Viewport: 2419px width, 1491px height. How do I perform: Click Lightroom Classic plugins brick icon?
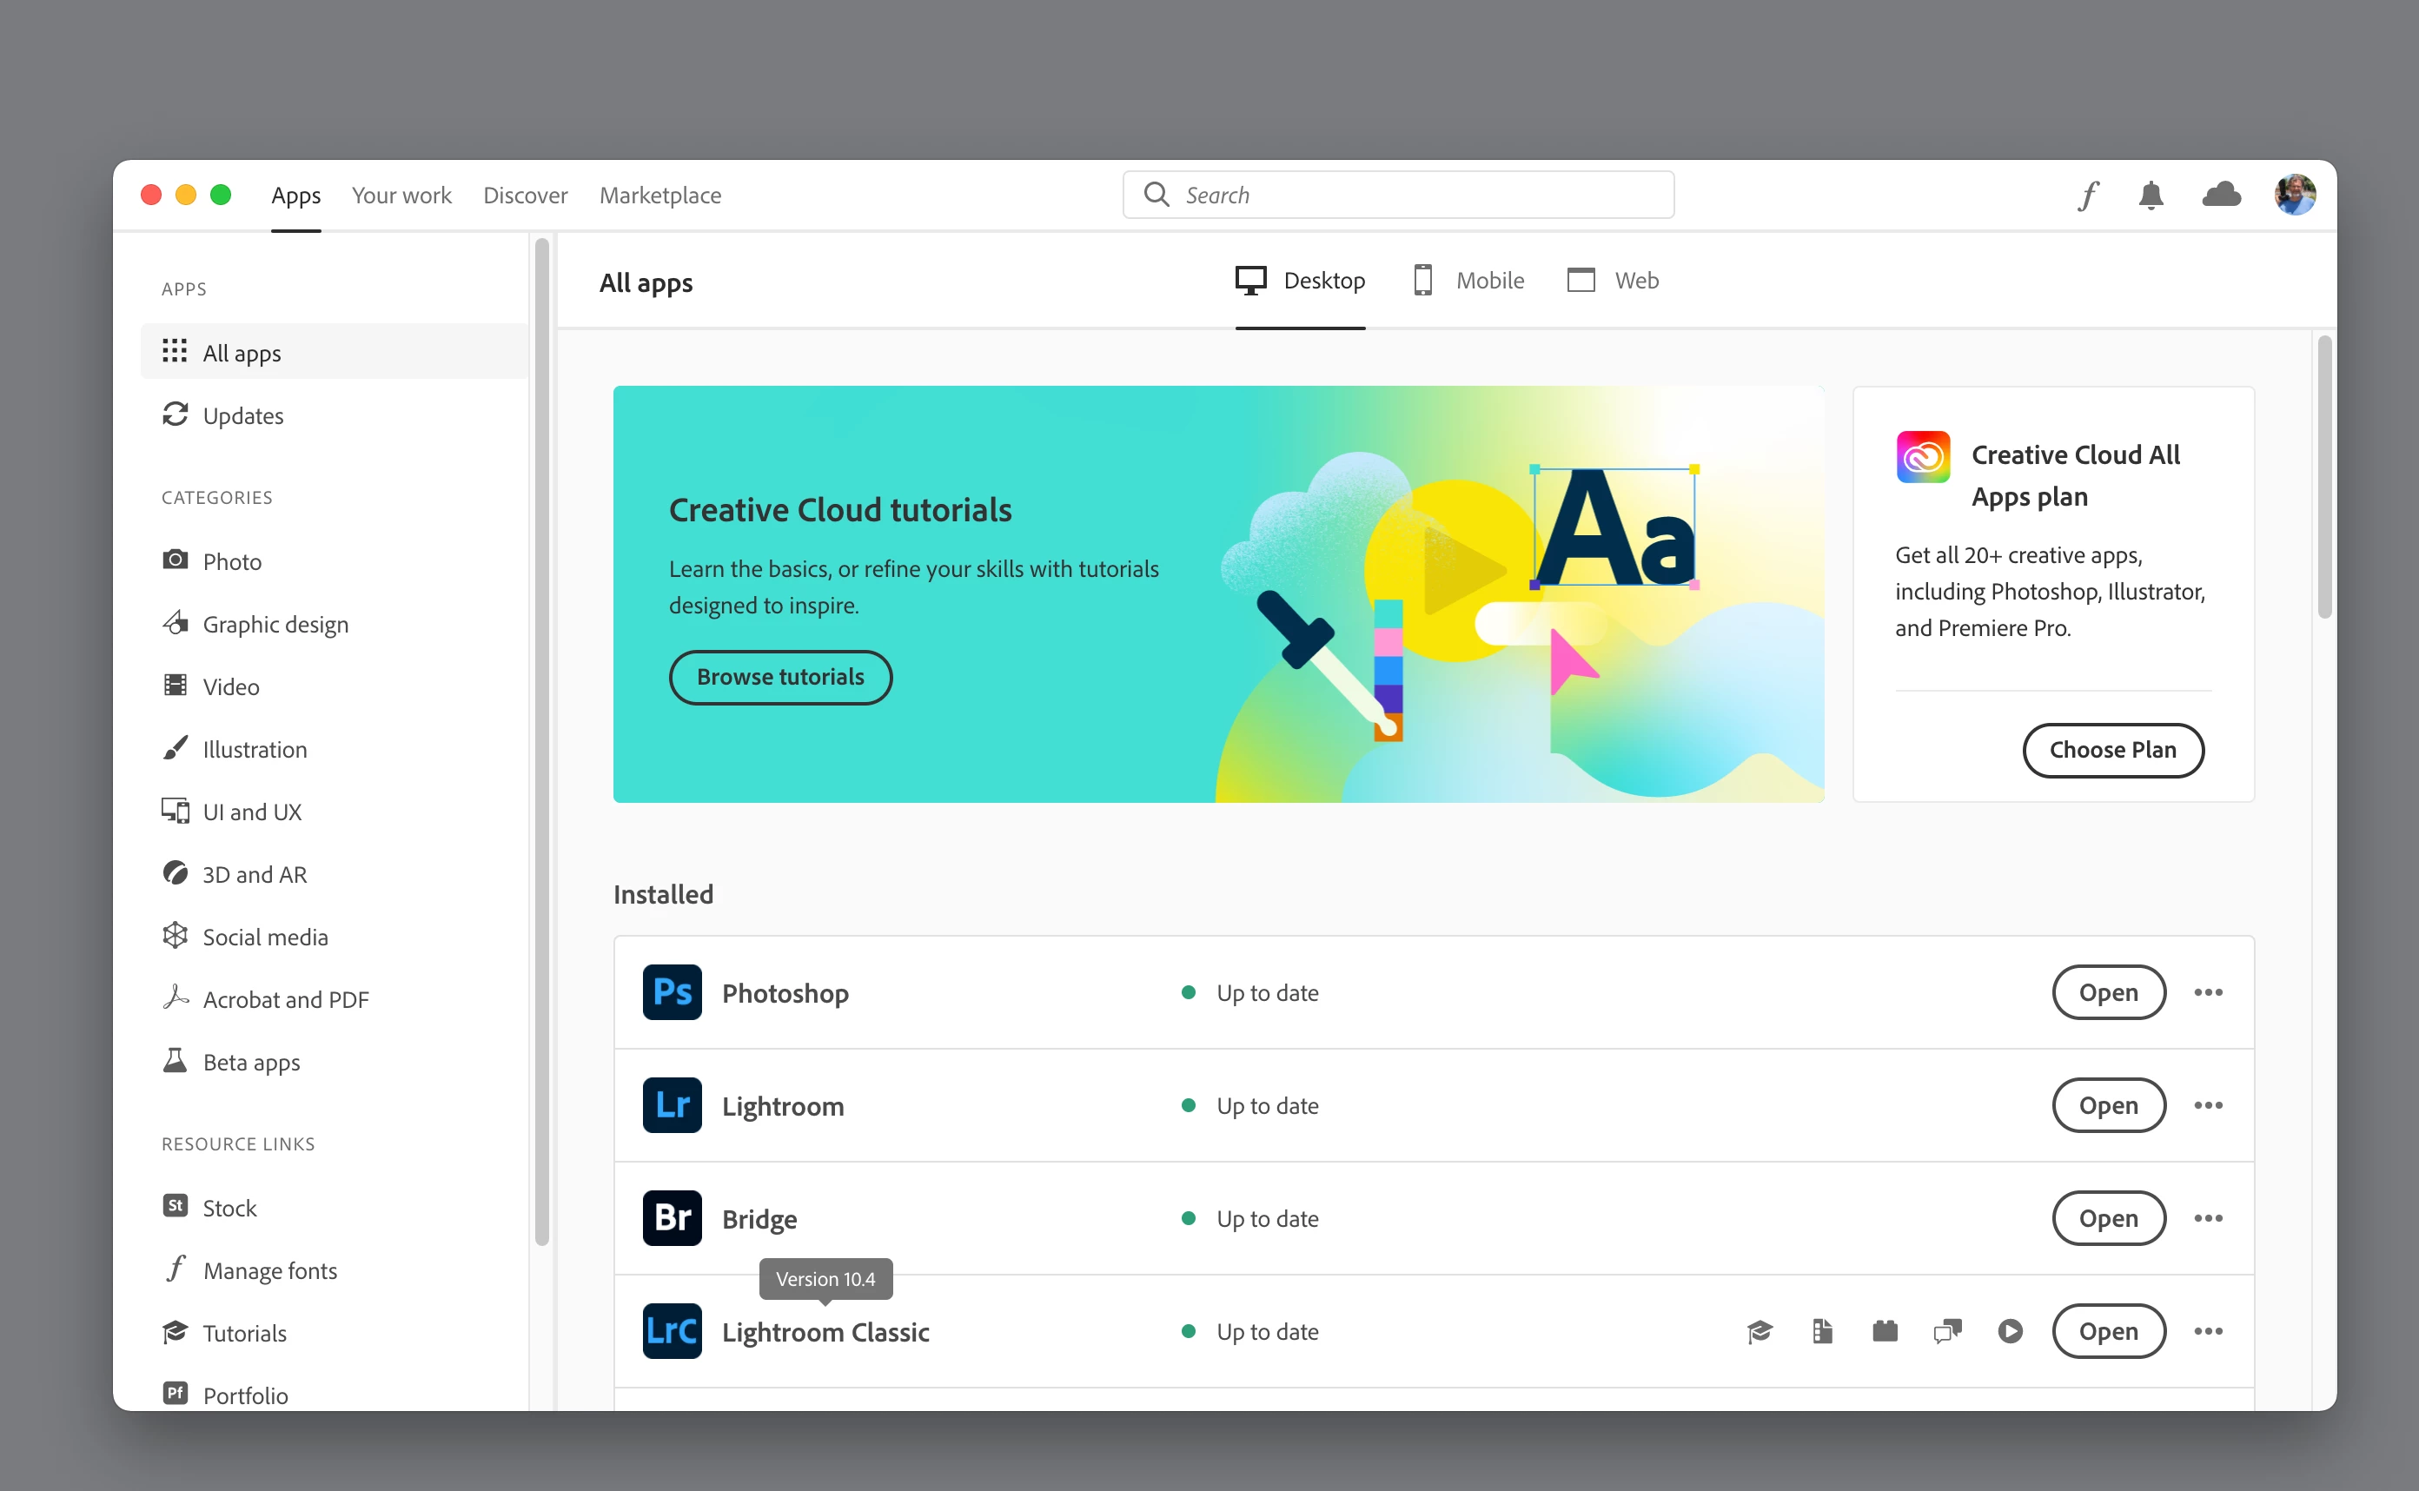[1885, 1331]
